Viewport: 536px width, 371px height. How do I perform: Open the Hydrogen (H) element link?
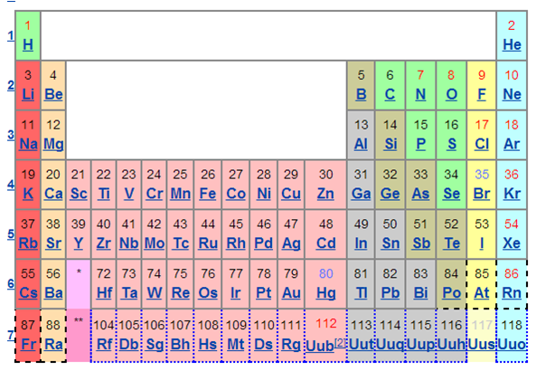28,45
